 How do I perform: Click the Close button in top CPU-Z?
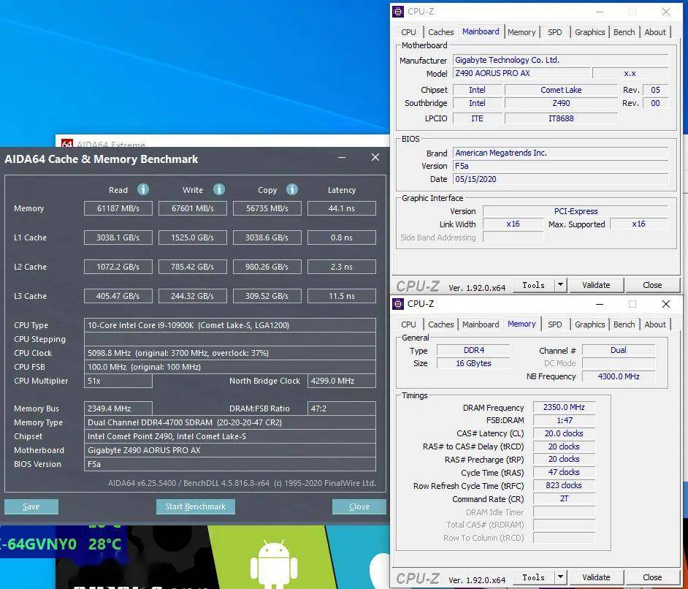click(x=652, y=285)
